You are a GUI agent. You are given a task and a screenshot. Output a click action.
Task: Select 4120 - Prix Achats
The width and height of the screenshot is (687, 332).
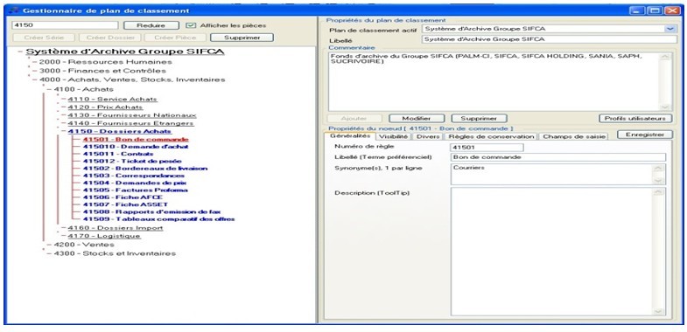point(105,107)
